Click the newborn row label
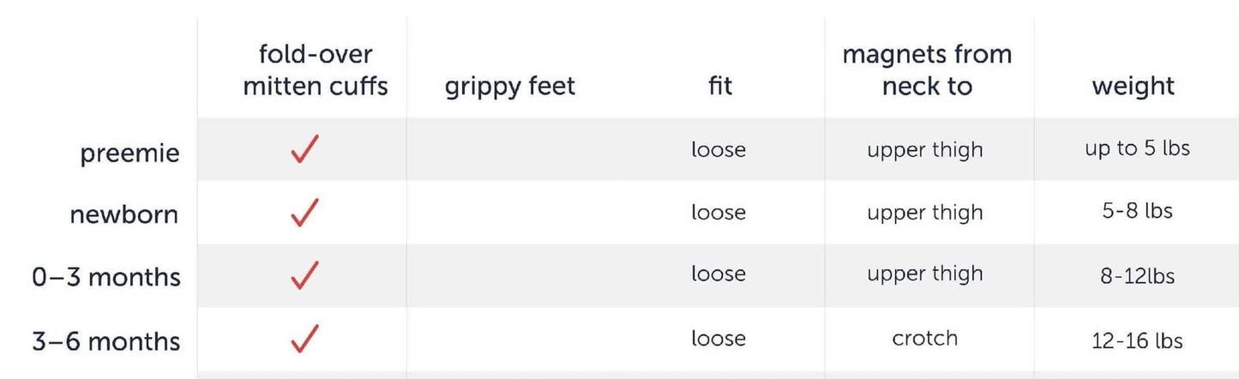This screenshot has width=1239, height=379. (124, 214)
